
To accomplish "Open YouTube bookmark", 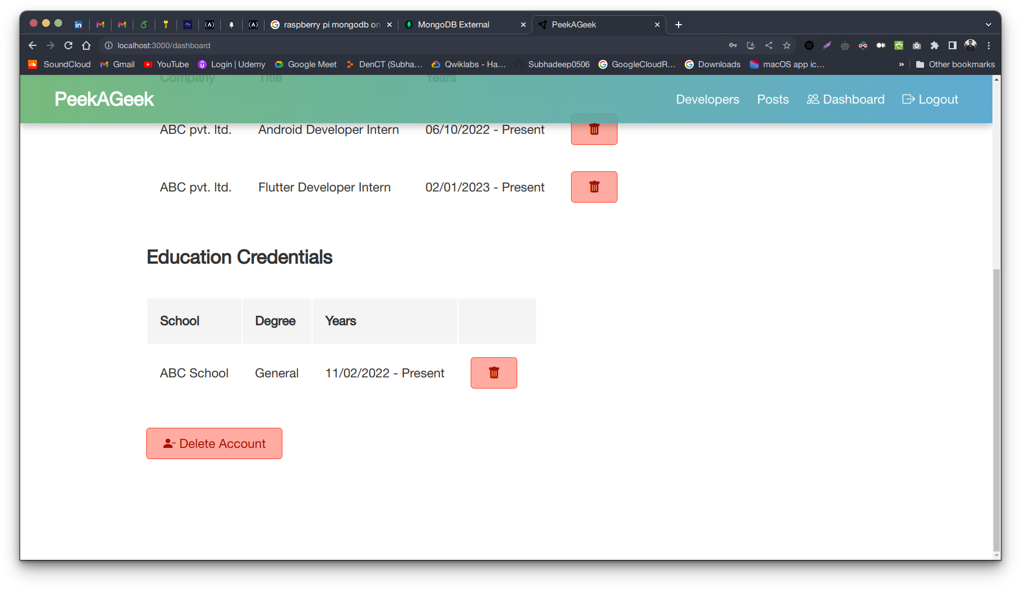I will click(166, 64).
